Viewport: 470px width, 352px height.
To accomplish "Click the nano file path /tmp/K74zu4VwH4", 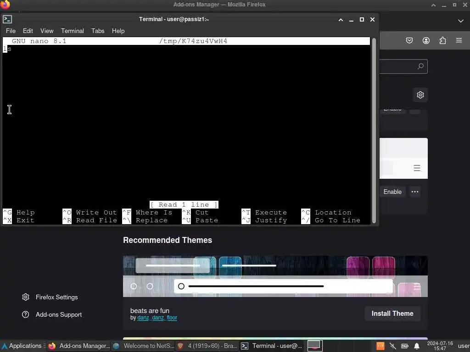I will [193, 41].
